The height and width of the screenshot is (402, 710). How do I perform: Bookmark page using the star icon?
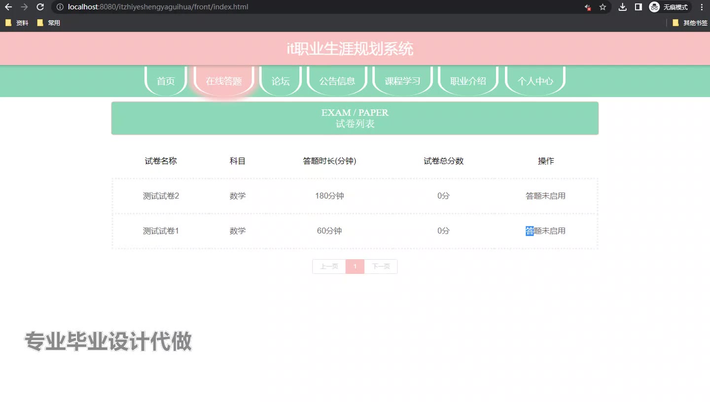[x=603, y=7]
